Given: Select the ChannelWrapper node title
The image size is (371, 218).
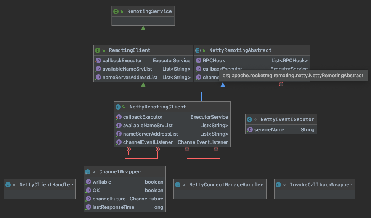Looking at the screenshot, I should click(x=120, y=172).
